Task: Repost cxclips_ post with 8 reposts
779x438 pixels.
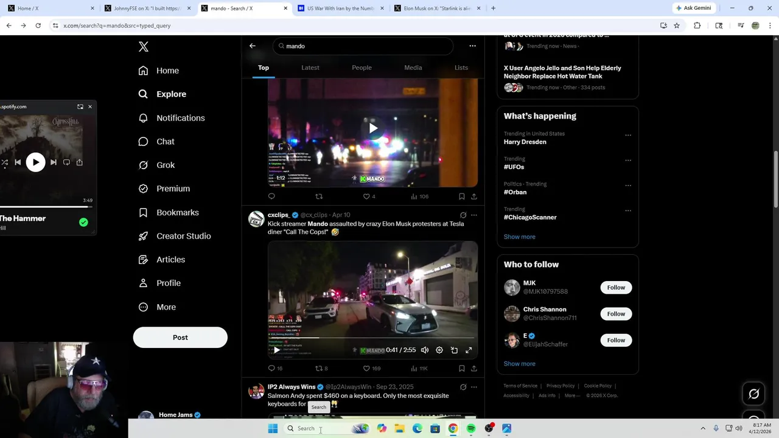Action: (x=321, y=368)
